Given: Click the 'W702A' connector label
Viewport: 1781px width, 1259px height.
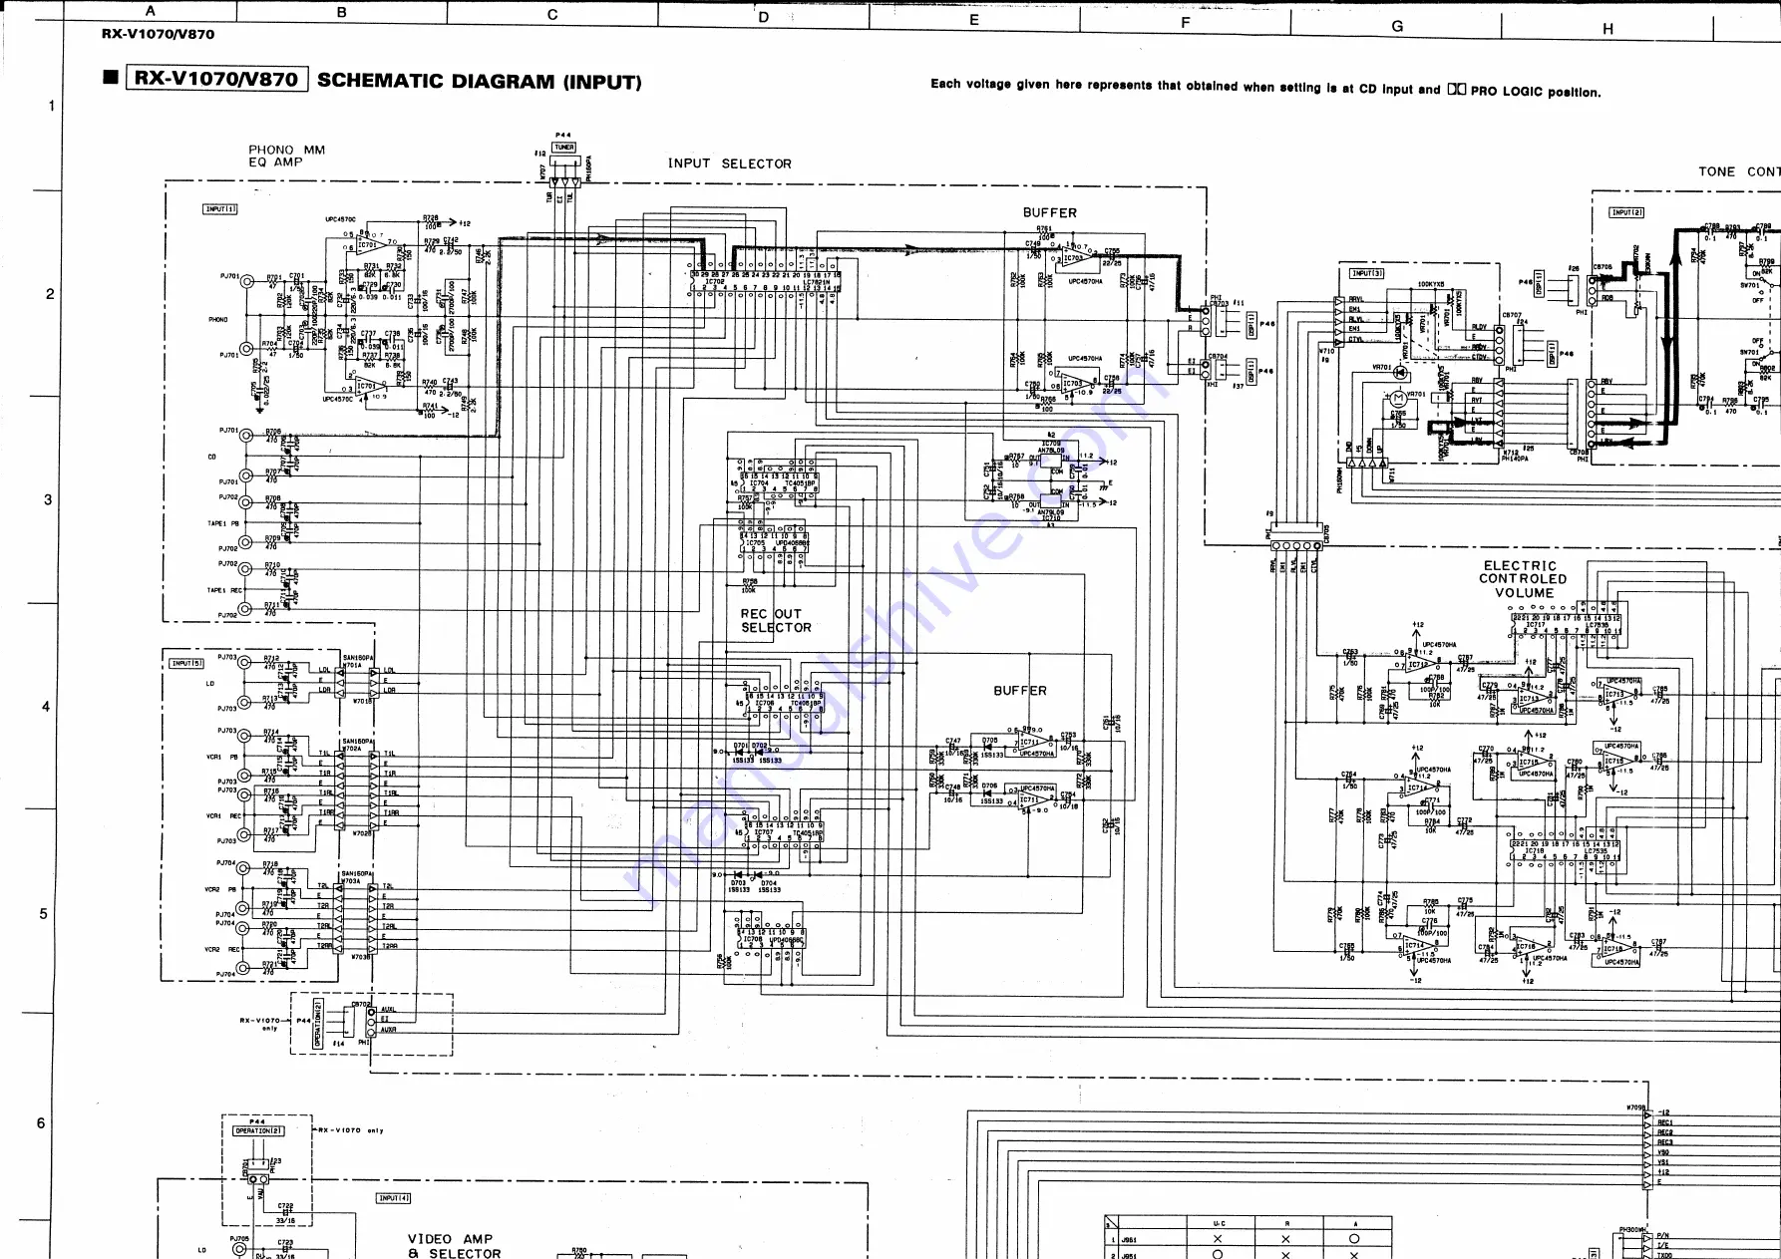Looking at the screenshot, I should click(352, 749).
